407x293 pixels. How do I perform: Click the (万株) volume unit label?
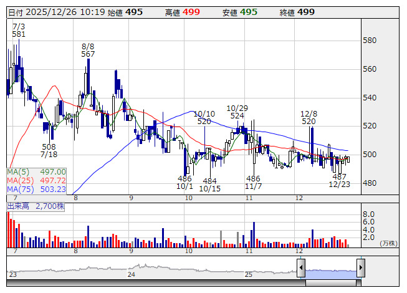point(388,243)
